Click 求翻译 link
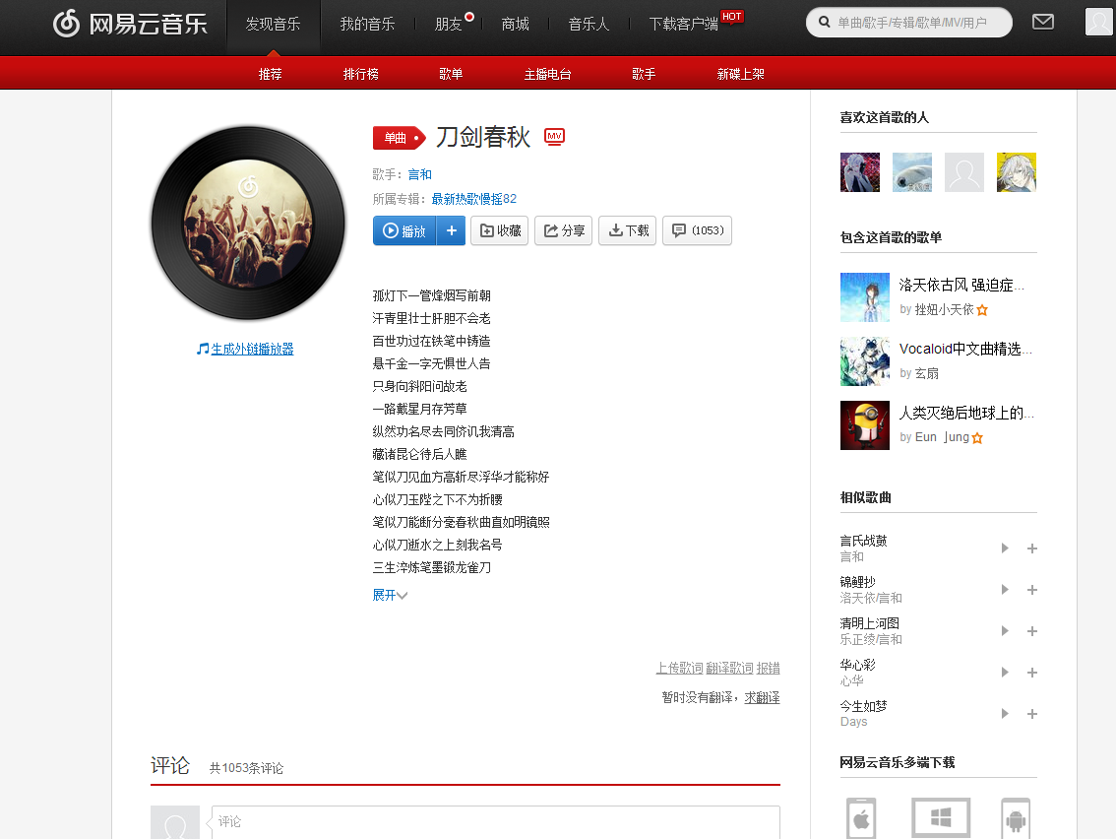The image size is (1116, 839). [x=763, y=697]
